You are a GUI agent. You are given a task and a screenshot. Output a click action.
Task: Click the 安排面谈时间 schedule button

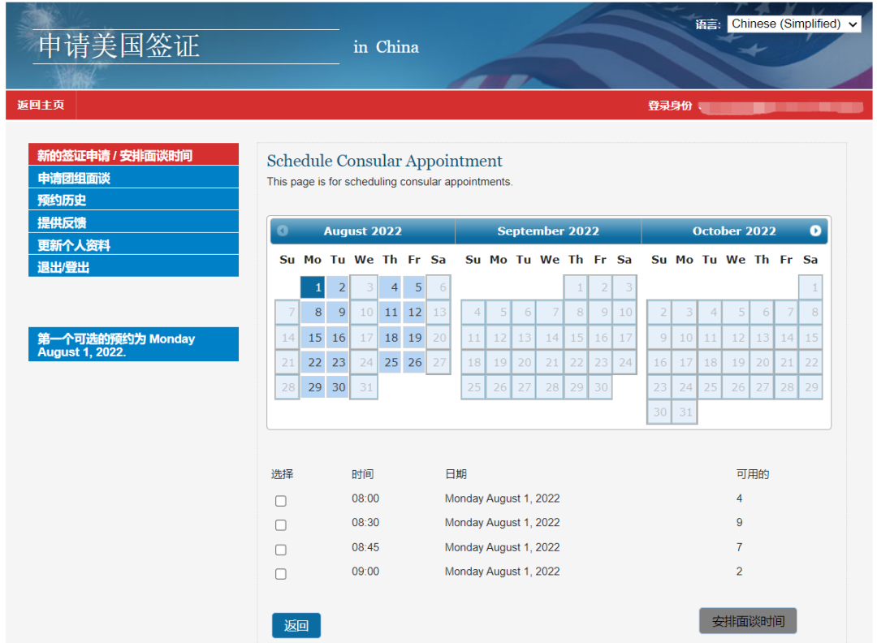[x=748, y=621]
